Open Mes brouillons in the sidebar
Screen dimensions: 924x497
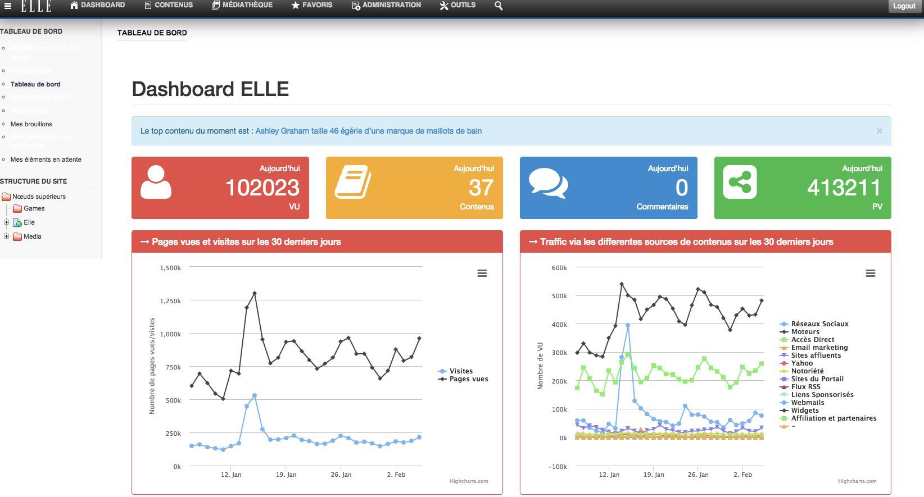pyautogui.click(x=31, y=124)
